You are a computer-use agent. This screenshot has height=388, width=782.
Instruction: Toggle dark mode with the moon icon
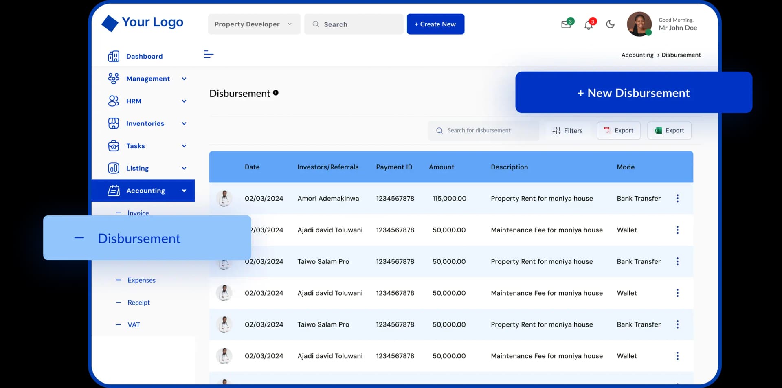coord(610,24)
